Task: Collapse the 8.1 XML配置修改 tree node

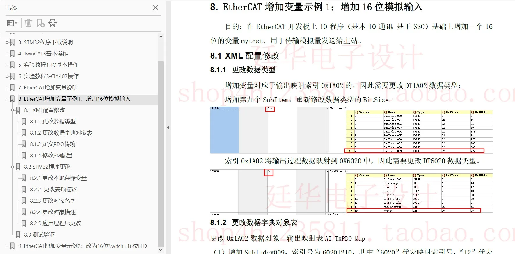Action: click(x=13, y=110)
